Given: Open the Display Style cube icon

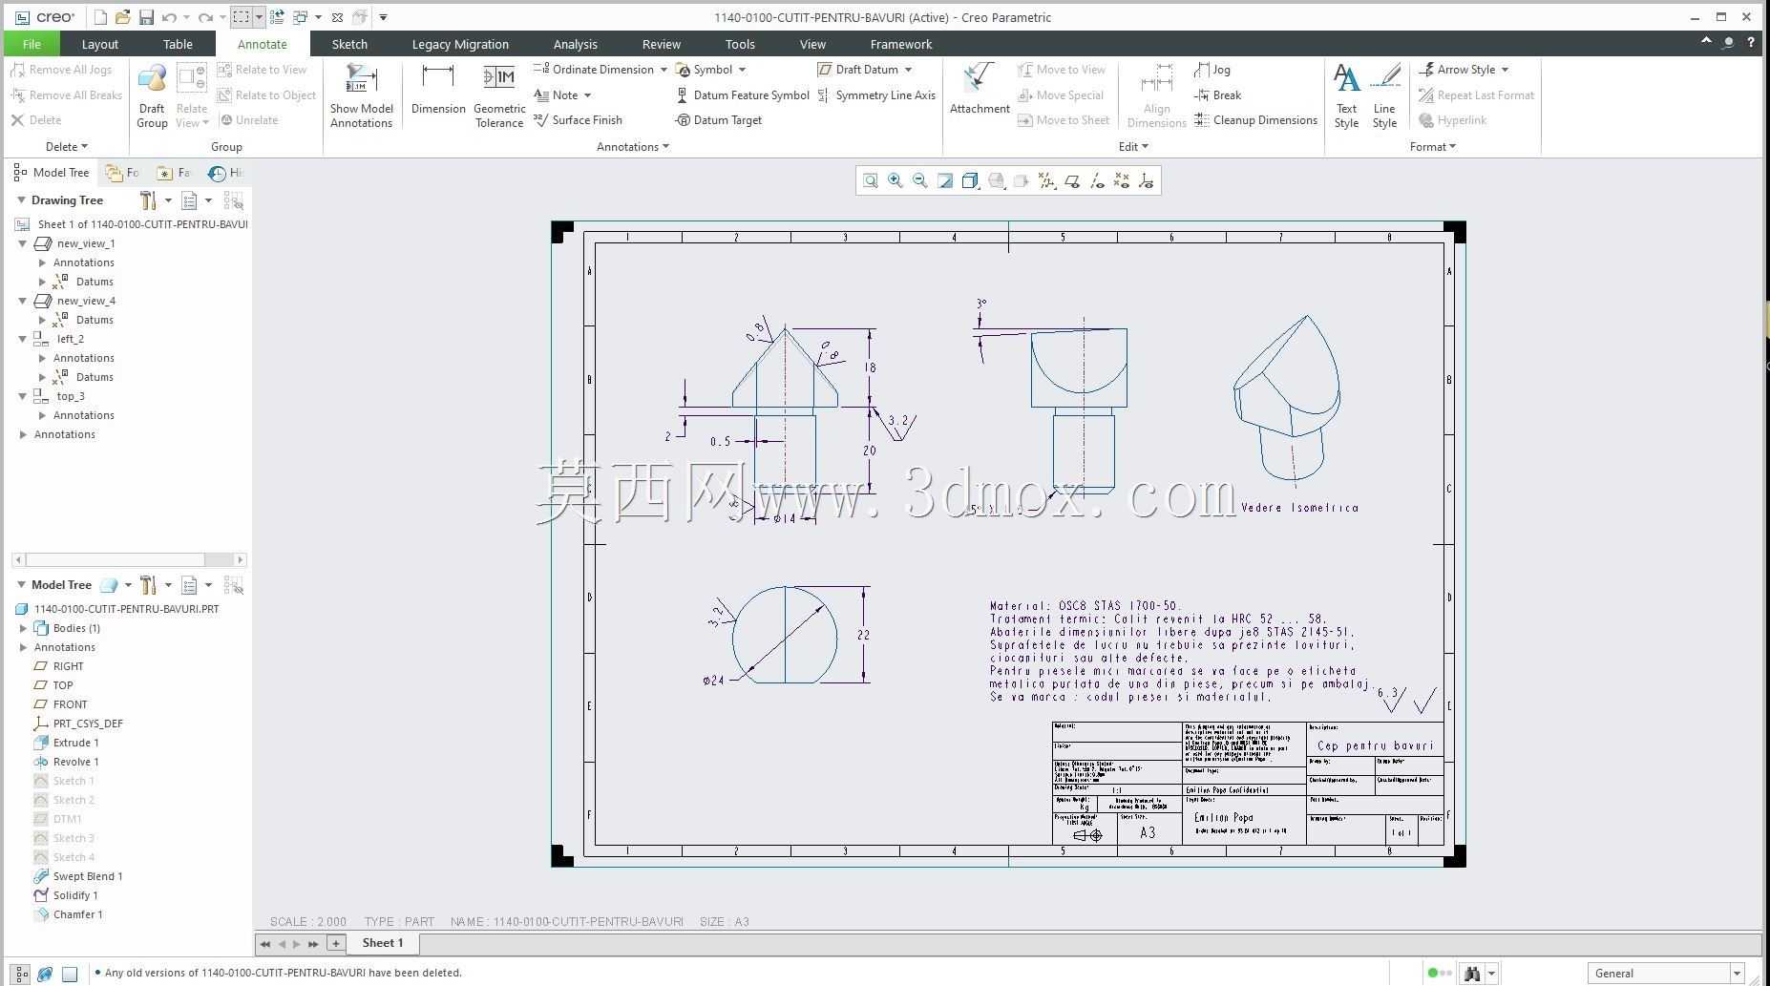Looking at the screenshot, I should [x=970, y=180].
